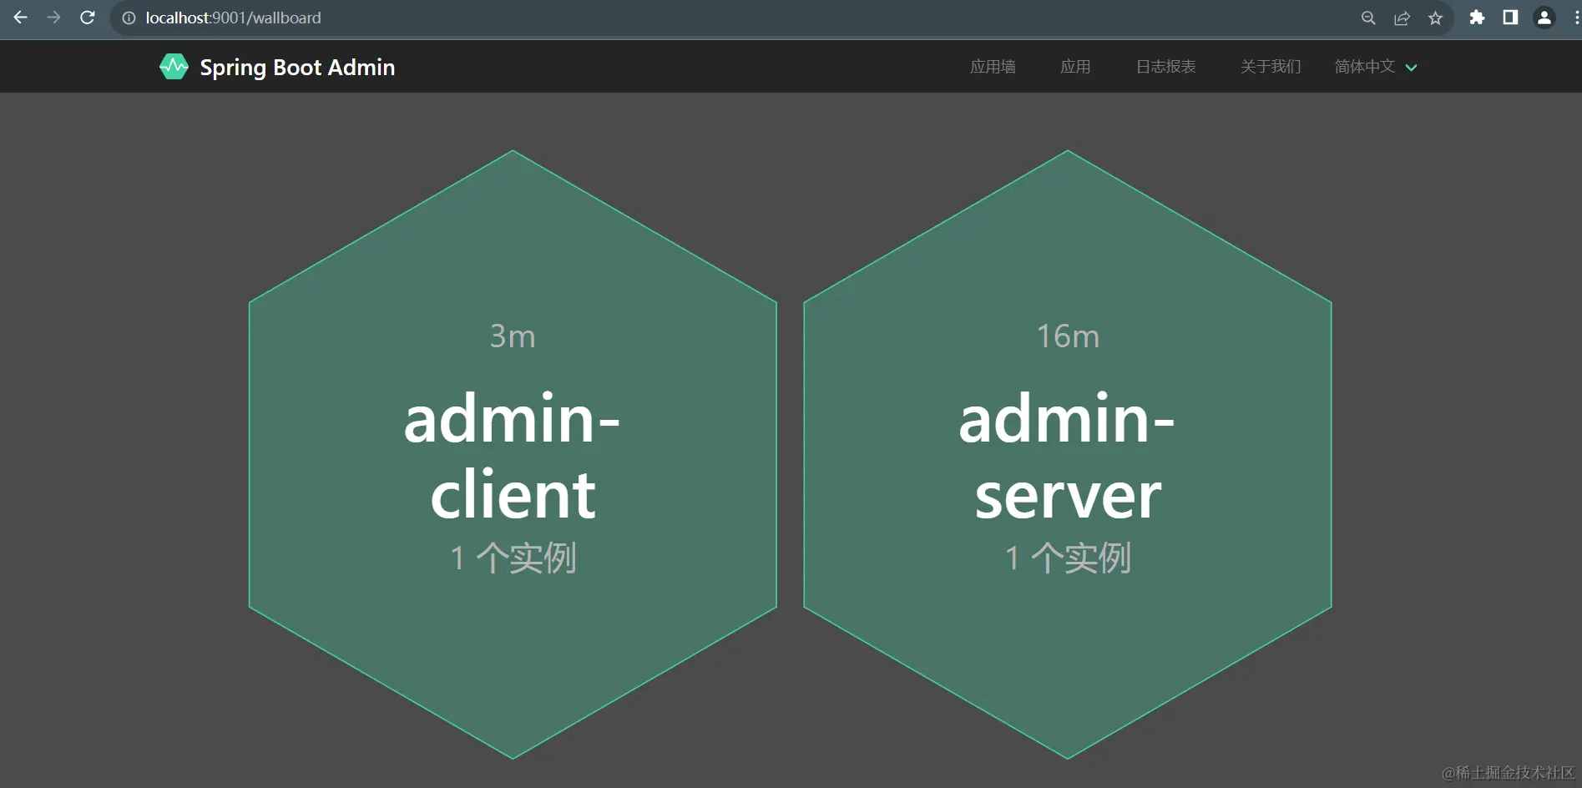Click the browser forward arrow
Screen dimensions: 1582x788
point(53,18)
